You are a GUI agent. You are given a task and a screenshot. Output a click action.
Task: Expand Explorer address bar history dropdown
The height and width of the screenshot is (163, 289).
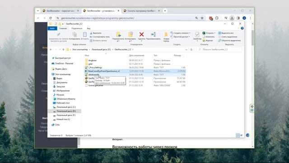(x=186, y=49)
